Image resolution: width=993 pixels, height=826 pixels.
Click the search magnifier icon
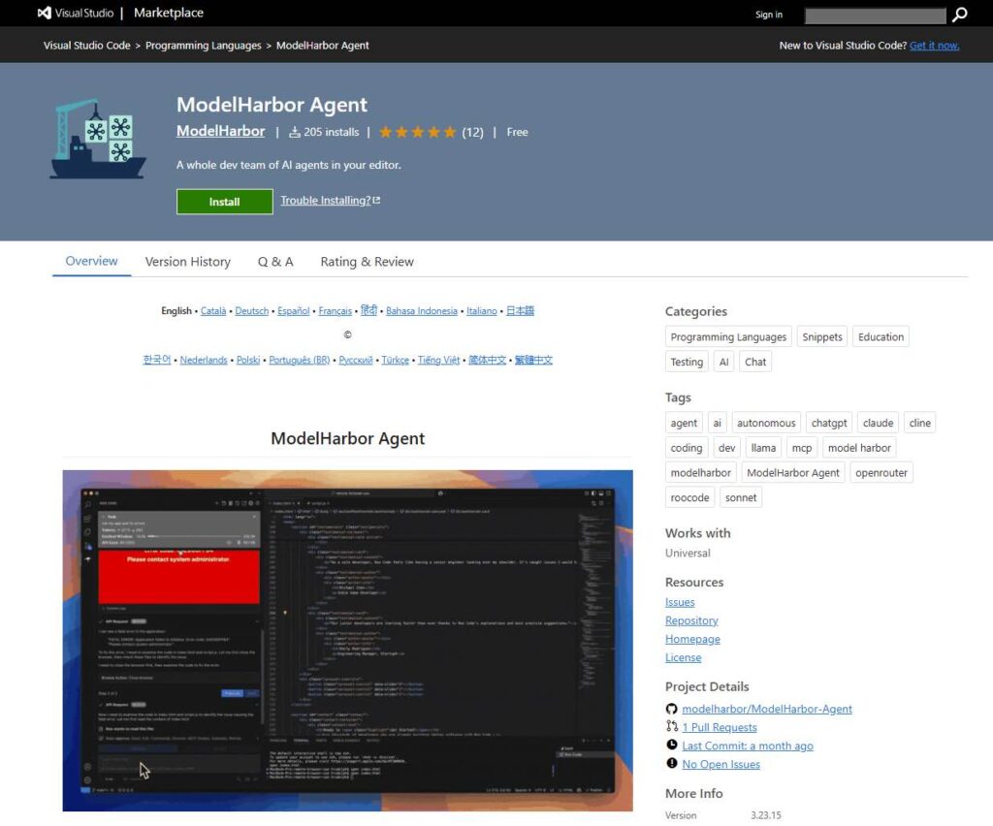[960, 14]
